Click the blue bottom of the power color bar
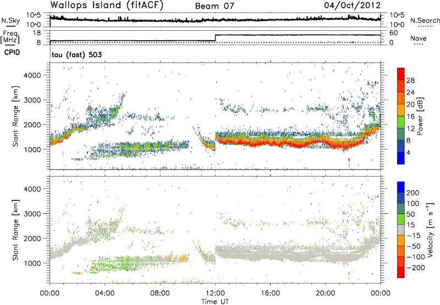 tap(401, 159)
